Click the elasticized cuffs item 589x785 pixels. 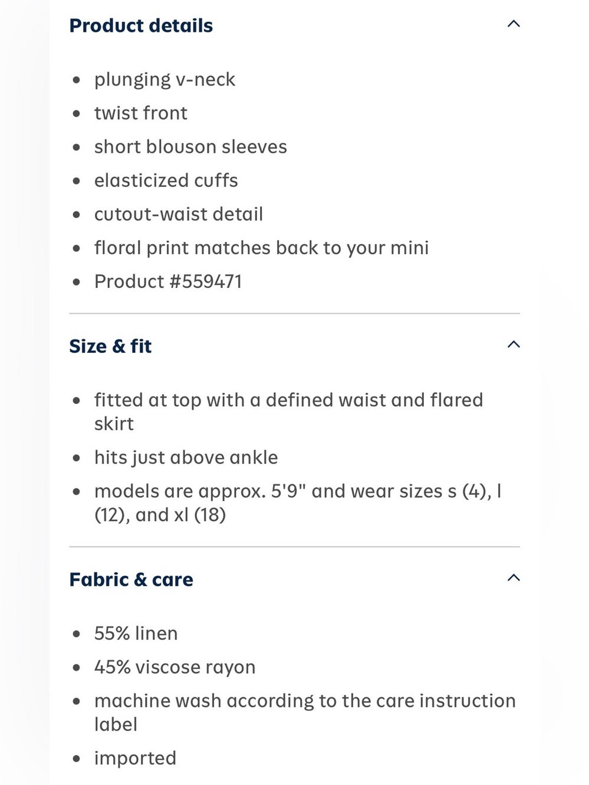pos(166,180)
